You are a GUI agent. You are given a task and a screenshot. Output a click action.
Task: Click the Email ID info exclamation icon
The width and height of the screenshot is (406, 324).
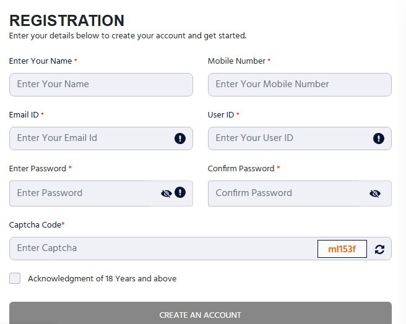tap(180, 139)
